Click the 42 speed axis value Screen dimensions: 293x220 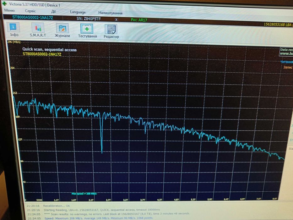point(24,182)
